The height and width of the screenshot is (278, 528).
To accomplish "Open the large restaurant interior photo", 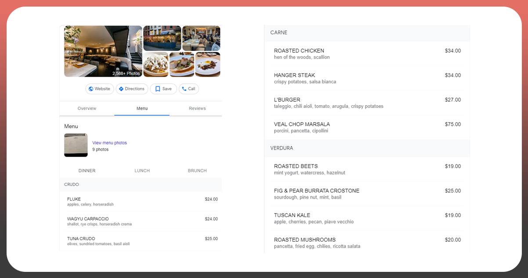I will pyautogui.click(x=103, y=51).
